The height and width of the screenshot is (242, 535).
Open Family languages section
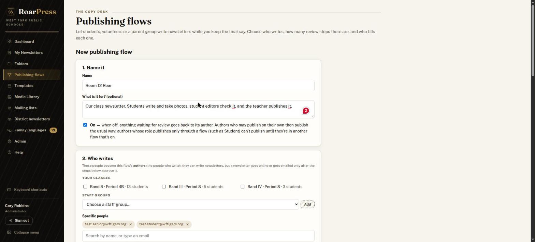click(x=32, y=130)
